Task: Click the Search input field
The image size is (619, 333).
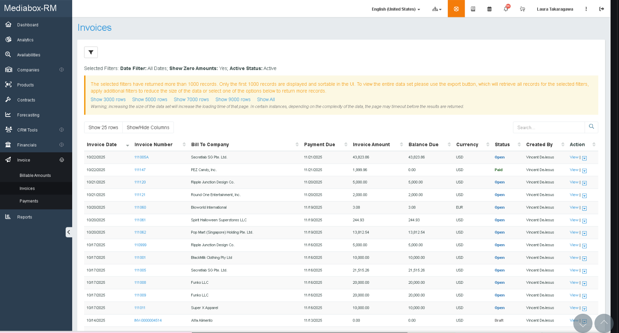Action: tap(548, 127)
